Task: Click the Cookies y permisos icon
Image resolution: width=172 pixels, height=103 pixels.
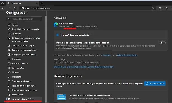Action: point(9,50)
